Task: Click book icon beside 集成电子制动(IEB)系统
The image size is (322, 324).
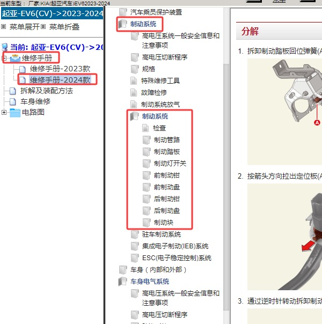Action: 135,246
